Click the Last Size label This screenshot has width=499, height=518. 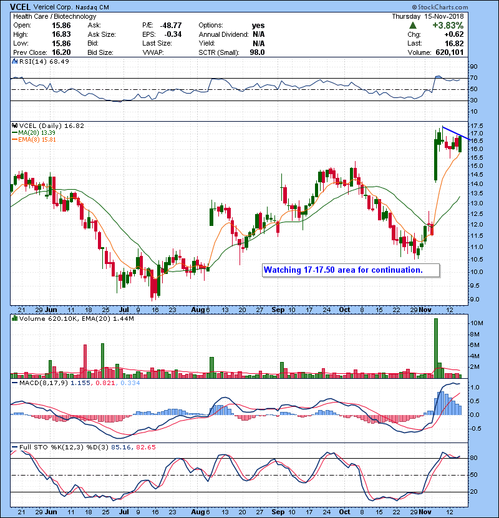click(157, 43)
